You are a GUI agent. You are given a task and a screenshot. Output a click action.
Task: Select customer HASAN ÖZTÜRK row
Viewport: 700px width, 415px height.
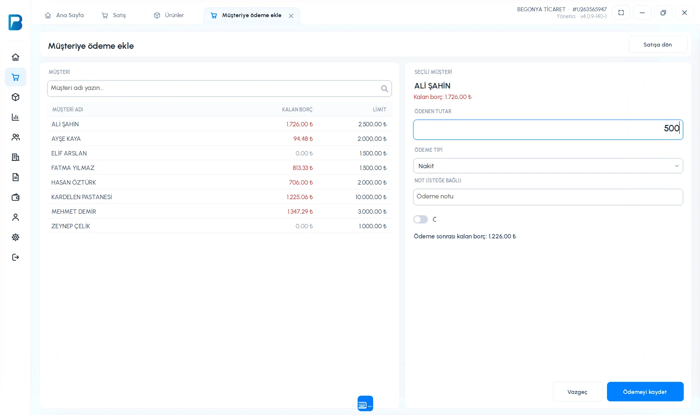point(219,182)
